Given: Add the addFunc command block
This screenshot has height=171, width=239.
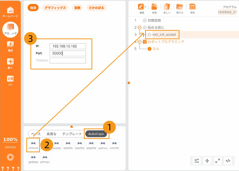Looking at the screenshot, I should tap(103, 145).
